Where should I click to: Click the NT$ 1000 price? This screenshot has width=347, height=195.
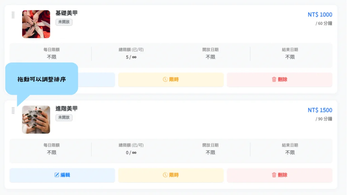320,15
